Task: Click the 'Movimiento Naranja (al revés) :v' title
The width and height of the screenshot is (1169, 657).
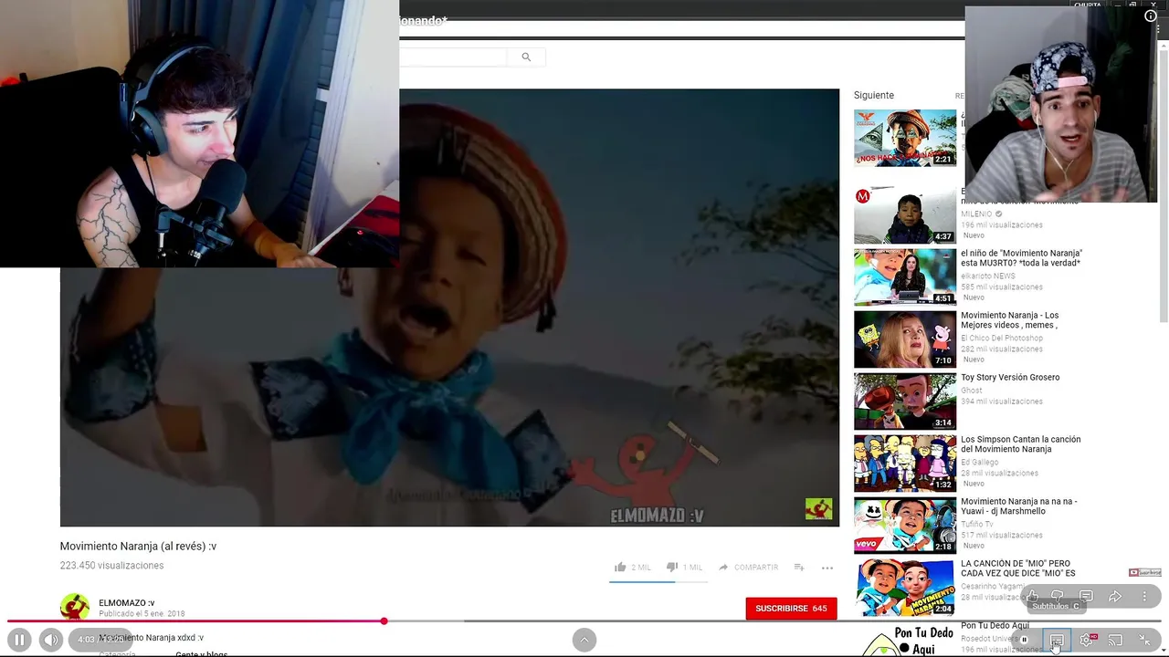Action: click(x=138, y=546)
